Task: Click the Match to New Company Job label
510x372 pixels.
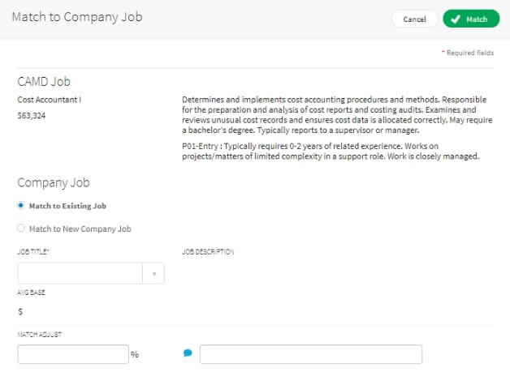Action: click(80, 229)
